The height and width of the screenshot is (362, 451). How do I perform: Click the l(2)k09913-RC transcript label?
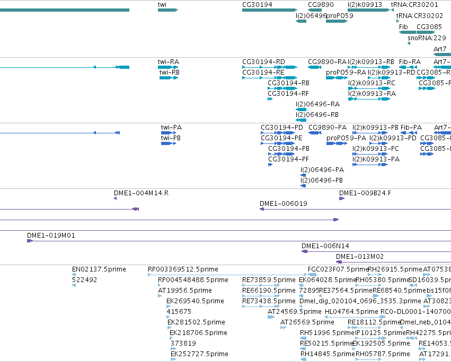[372, 83]
